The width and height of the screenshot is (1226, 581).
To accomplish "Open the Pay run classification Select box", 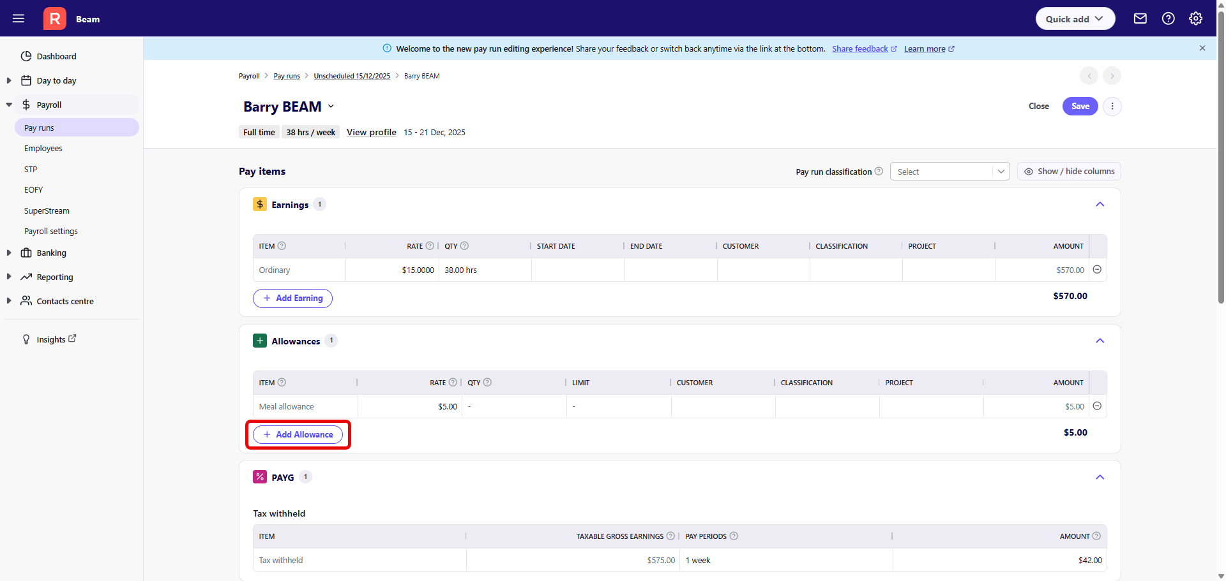I will (x=950, y=172).
